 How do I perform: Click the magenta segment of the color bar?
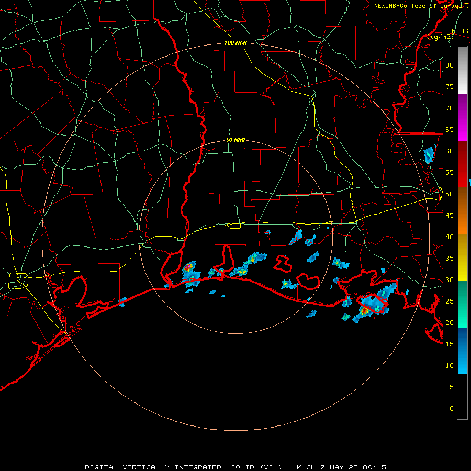coord(462,118)
